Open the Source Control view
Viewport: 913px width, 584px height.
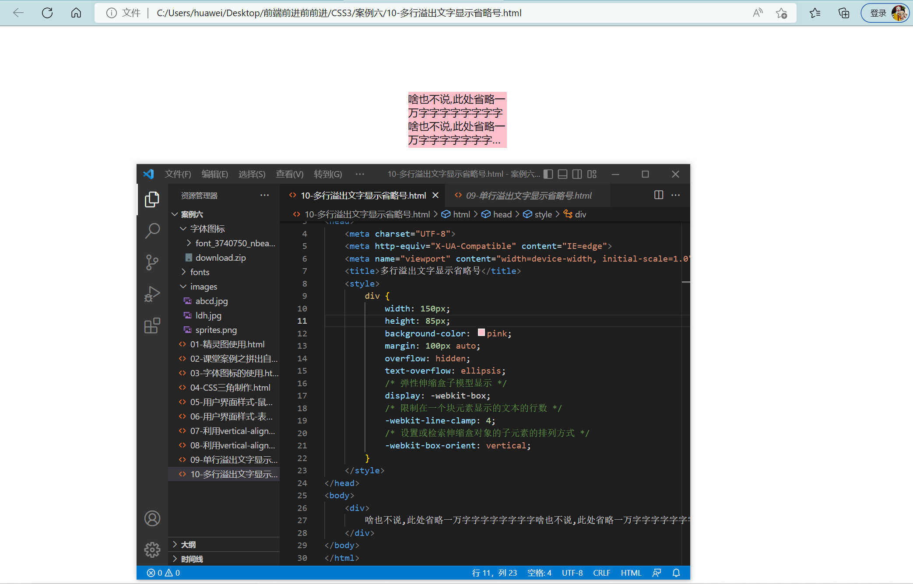[152, 262]
